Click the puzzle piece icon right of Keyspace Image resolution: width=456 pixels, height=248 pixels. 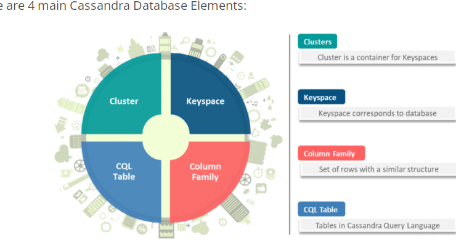(265, 124)
